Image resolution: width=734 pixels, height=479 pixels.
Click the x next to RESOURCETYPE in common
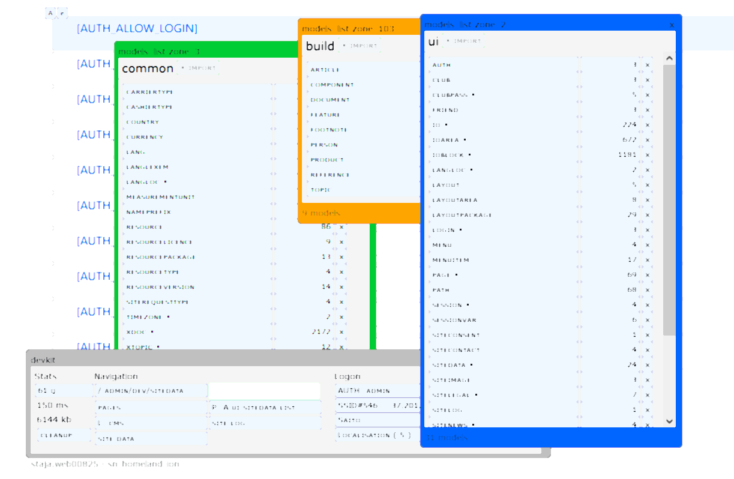[341, 272]
